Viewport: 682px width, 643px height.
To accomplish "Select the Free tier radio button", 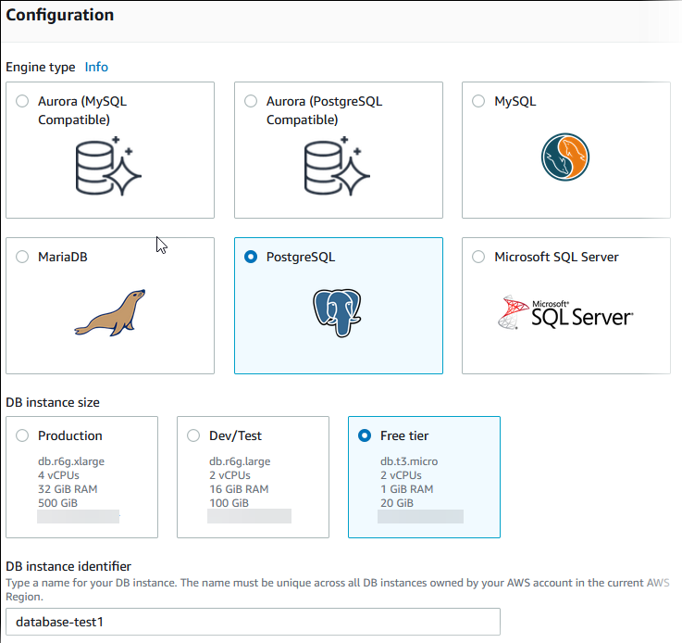I will 364,435.
